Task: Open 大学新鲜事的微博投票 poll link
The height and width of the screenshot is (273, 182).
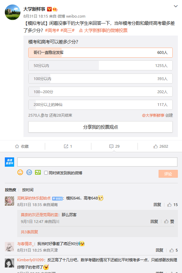Action: click(103, 30)
